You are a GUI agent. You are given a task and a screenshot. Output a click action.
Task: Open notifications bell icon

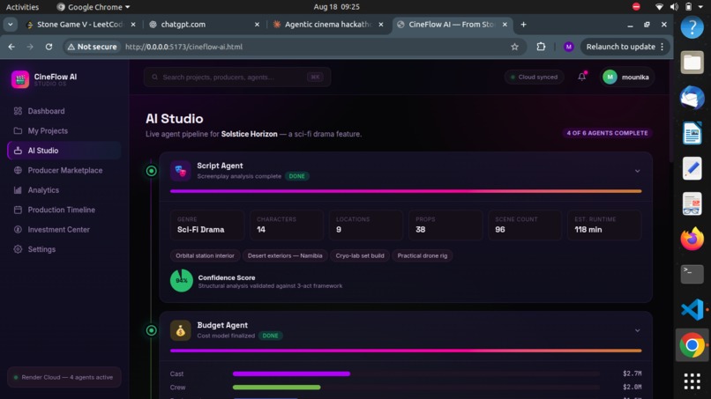582,77
